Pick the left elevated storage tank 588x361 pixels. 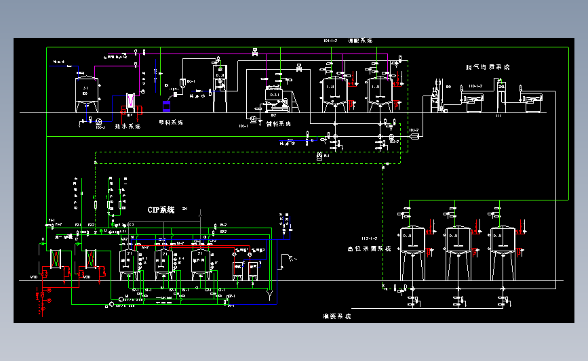pos(412,253)
